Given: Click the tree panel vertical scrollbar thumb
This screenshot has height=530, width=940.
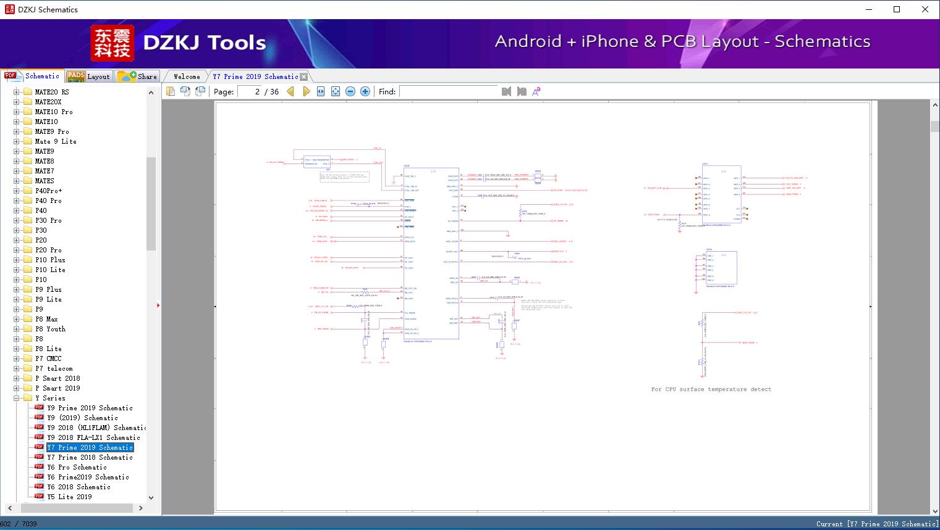Looking at the screenshot, I should 151,204.
